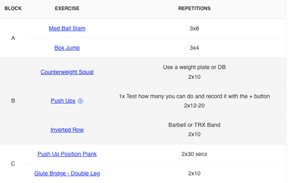The image size is (288, 183).
Task: Click the 2x30 secs repetitions cell
Action: (194, 154)
